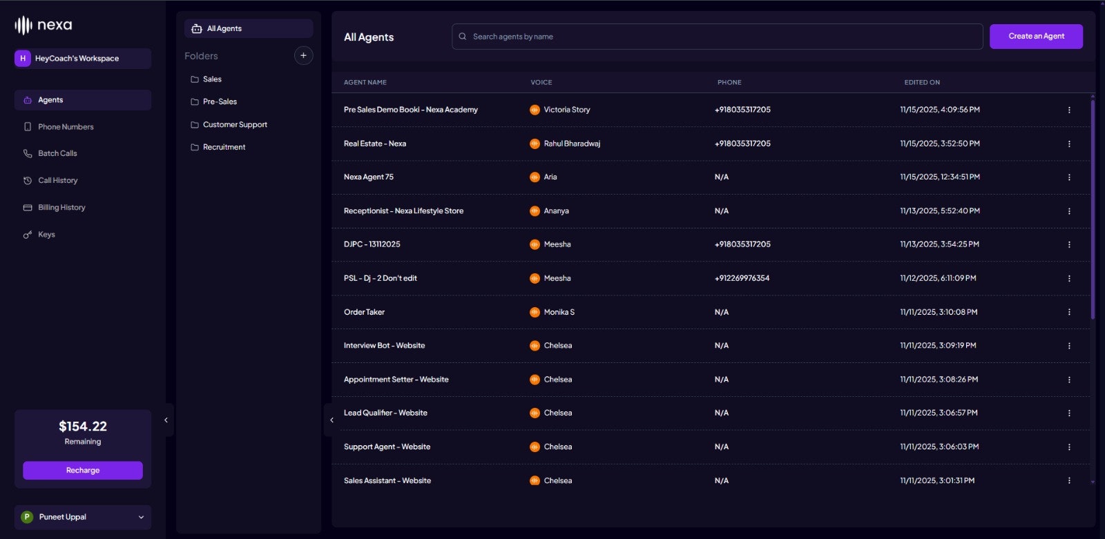Viewport: 1105px width, 539px height.
Task: Click the Victoria Story voice icon
Action: tap(535, 110)
